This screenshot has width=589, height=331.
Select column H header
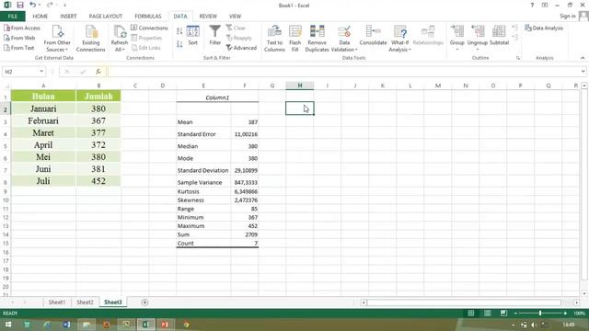pos(300,86)
